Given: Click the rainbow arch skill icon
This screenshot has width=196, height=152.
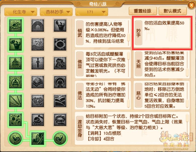Looking at the screenshot, I should 38,25.
